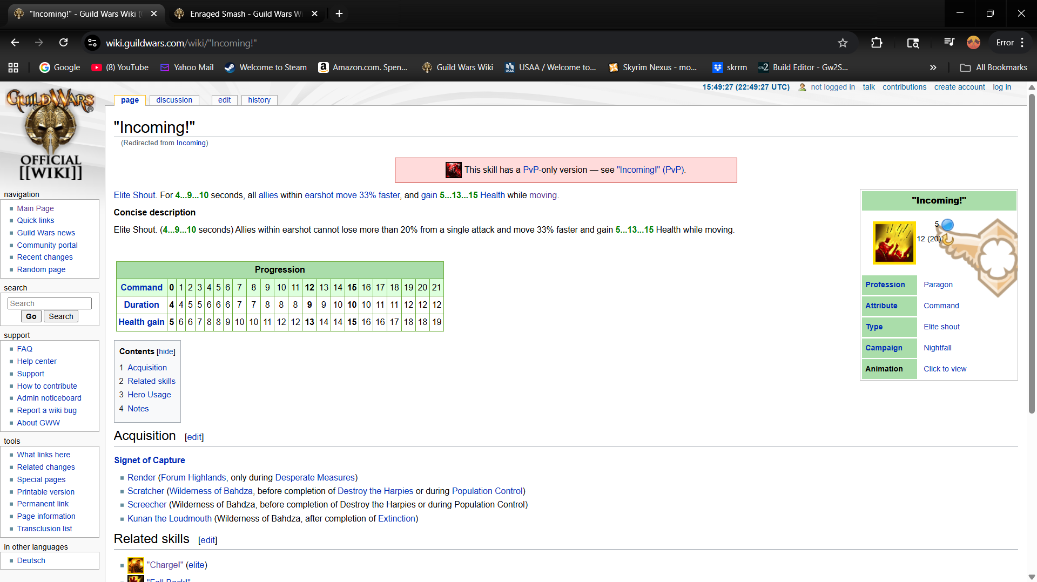Click the Go search button
1037x582 pixels.
[31, 316]
